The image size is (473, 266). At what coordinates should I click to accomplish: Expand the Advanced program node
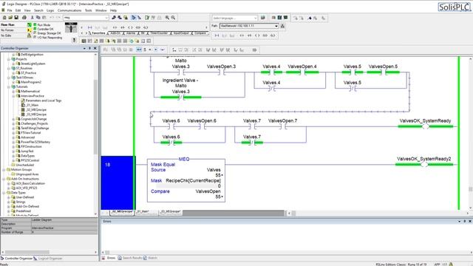[13, 137]
